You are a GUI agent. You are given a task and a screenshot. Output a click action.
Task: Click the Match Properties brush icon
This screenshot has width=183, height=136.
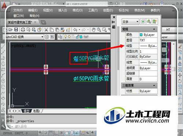click(x=63, y=30)
